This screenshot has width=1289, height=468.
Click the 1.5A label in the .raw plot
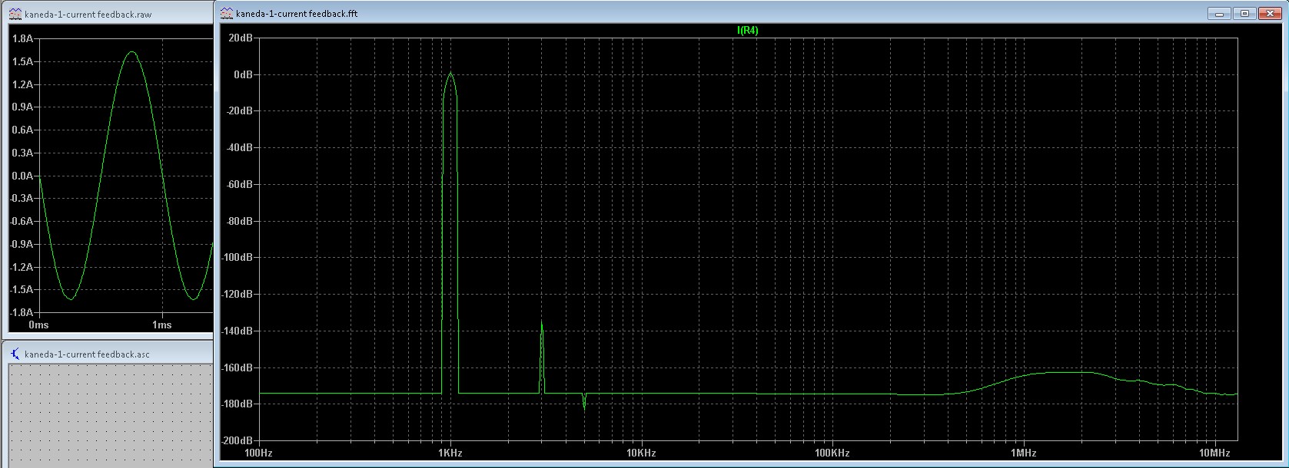pos(23,61)
